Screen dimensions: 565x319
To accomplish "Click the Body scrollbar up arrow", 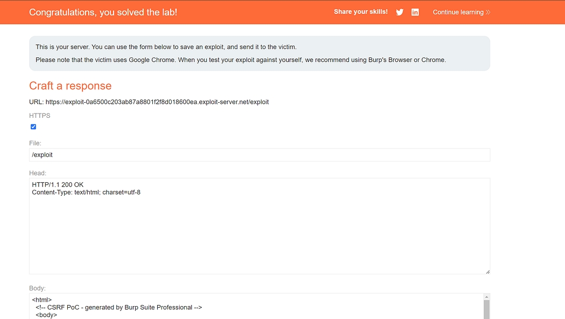I will tap(486, 297).
